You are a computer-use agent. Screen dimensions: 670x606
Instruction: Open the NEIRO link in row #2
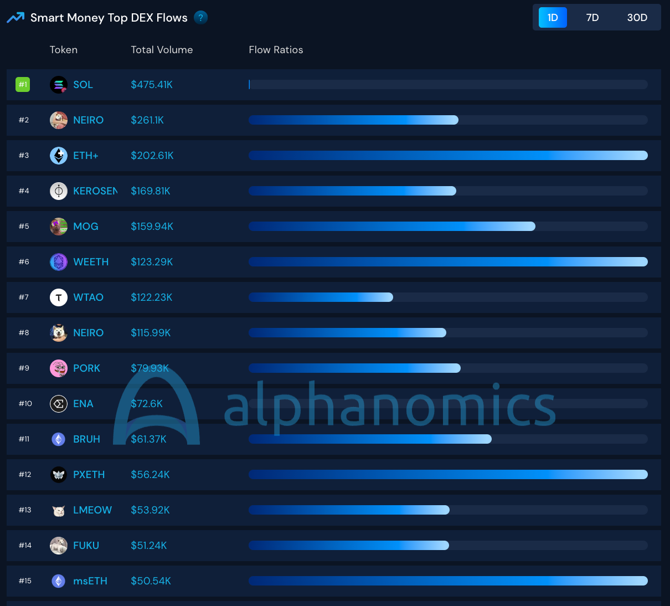click(x=89, y=120)
